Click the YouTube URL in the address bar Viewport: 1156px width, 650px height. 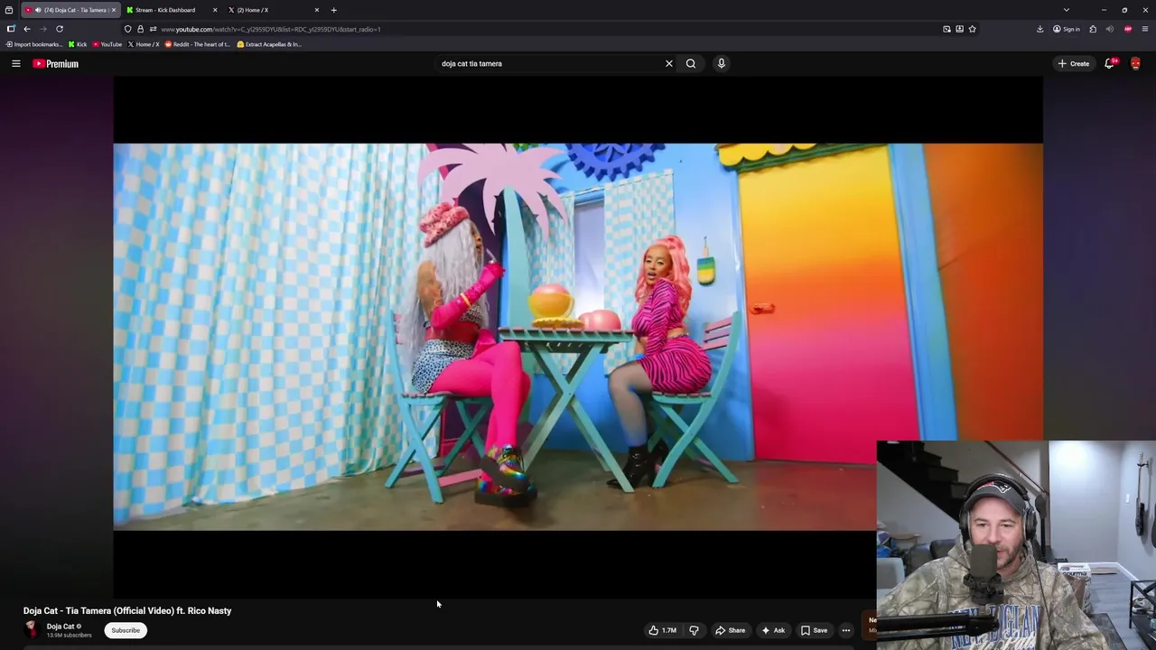click(271, 29)
